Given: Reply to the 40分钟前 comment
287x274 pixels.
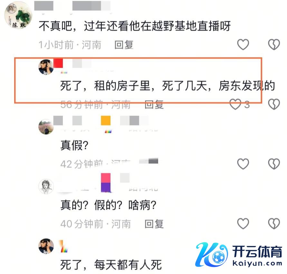Looking at the screenshot, I should point(154,224).
